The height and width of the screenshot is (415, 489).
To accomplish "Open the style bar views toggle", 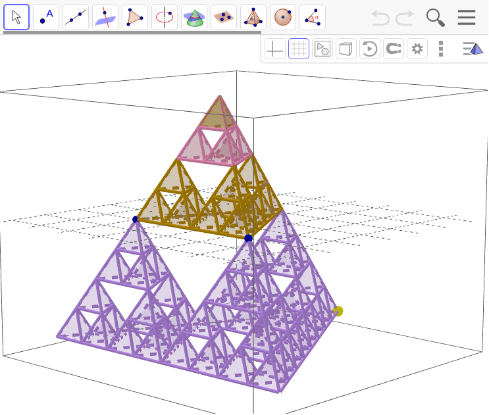I will point(473,49).
